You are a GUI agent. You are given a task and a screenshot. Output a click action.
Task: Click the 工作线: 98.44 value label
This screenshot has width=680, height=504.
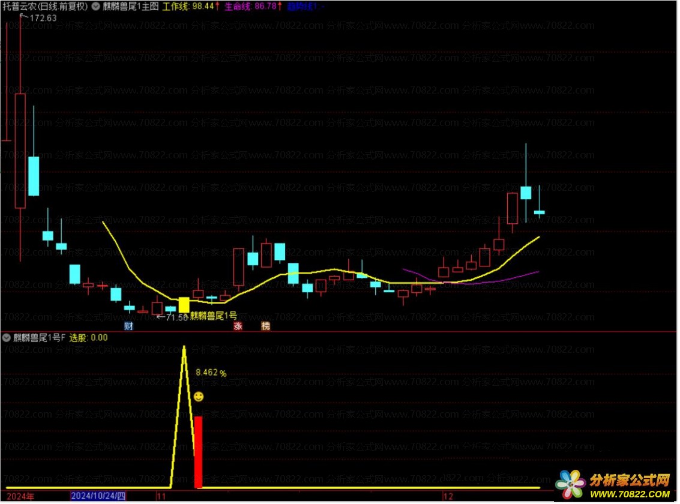click(190, 7)
